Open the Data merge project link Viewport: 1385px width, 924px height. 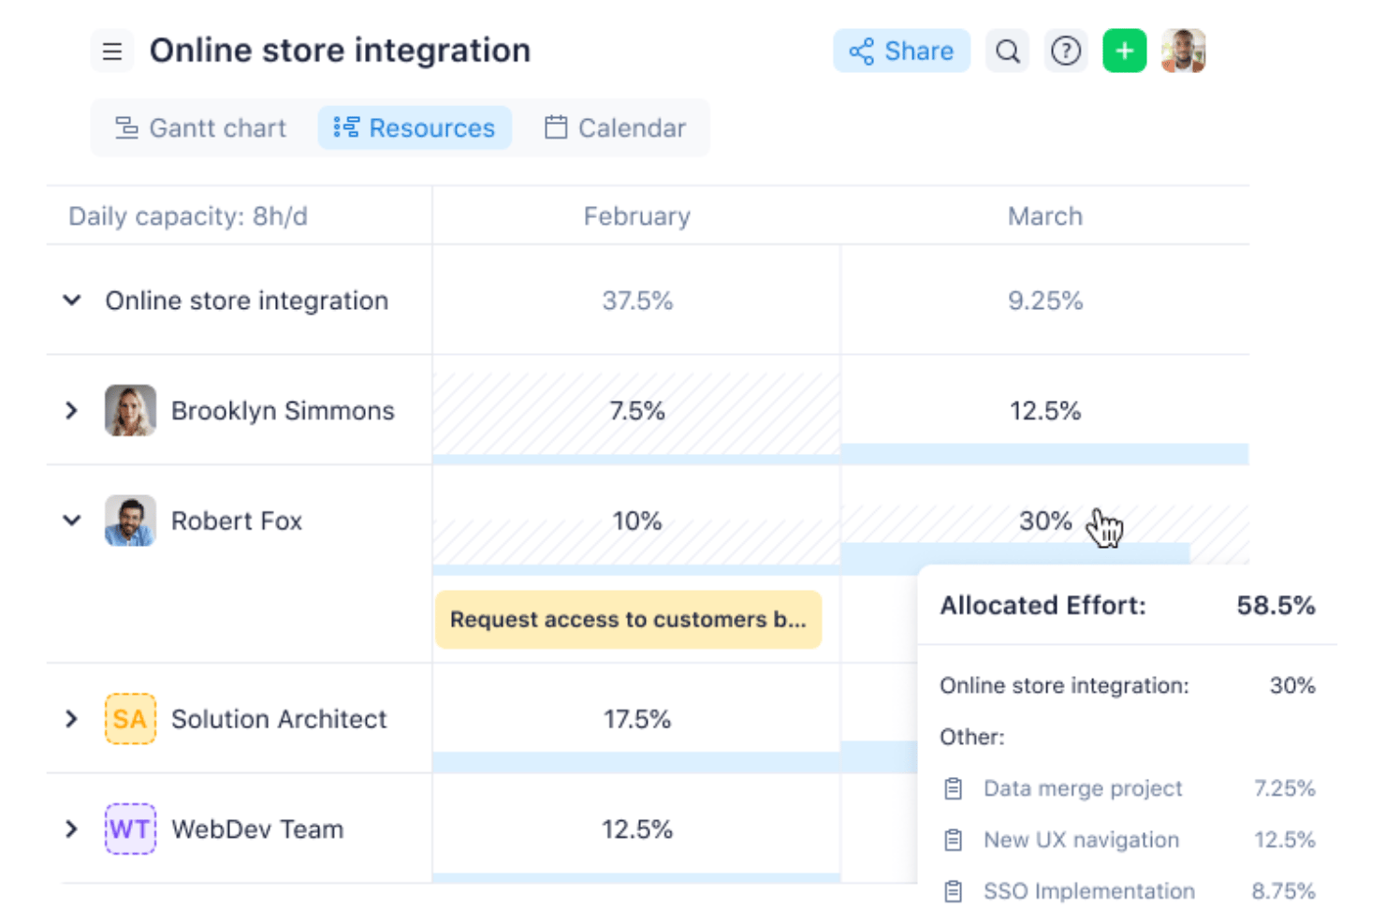[x=1083, y=788]
